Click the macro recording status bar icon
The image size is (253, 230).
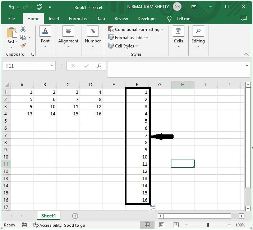click(24, 225)
